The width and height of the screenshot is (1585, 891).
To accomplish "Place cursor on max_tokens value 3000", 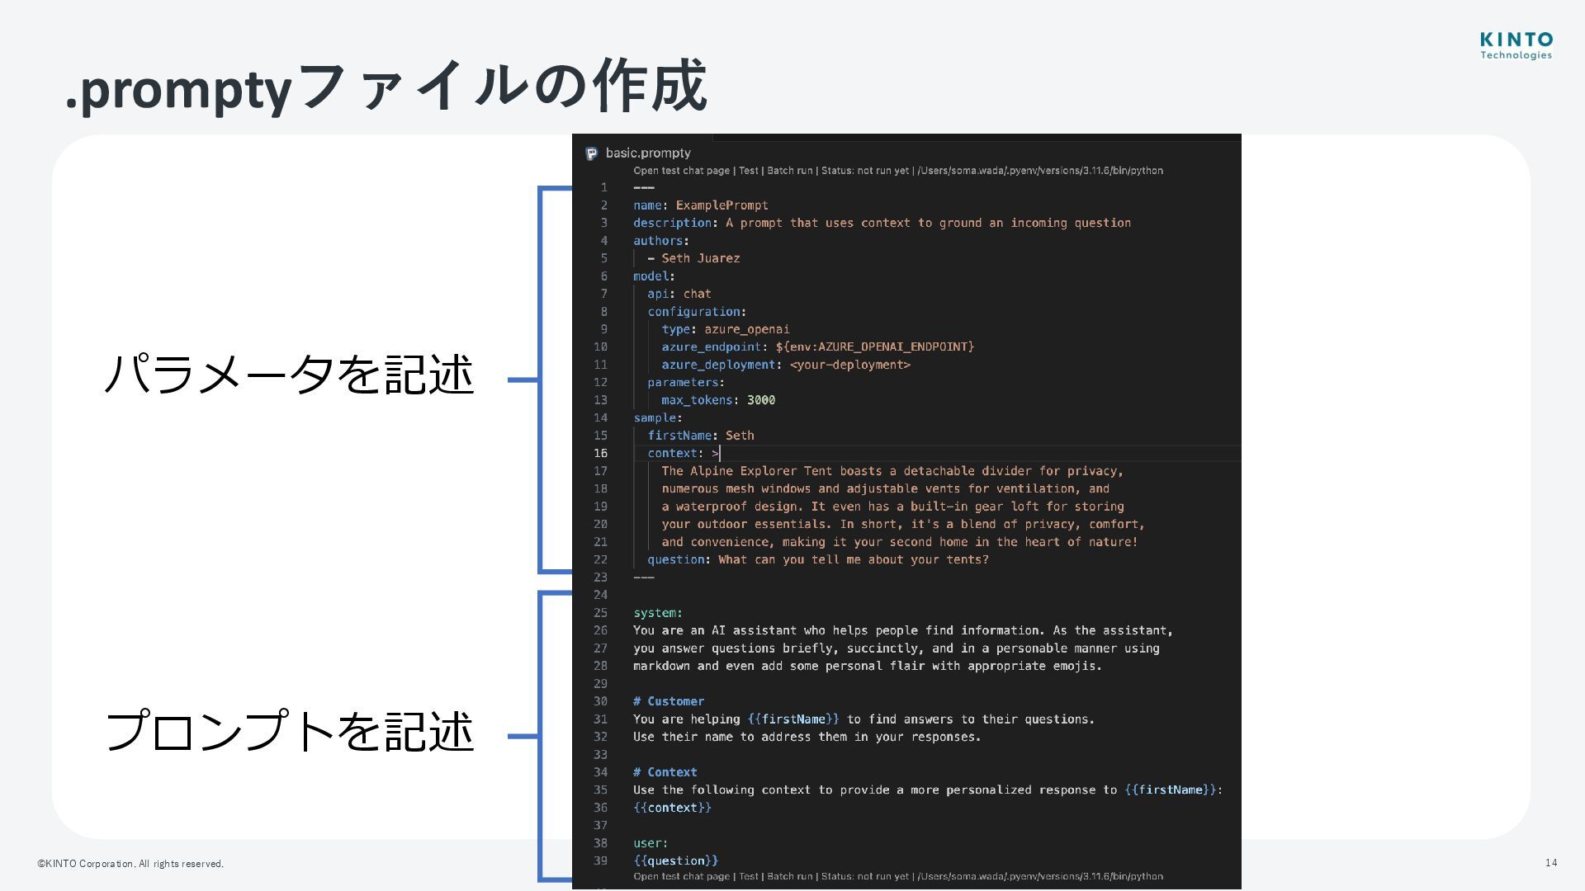I will (x=760, y=400).
